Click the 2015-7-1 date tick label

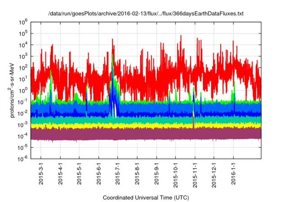click(x=117, y=174)
